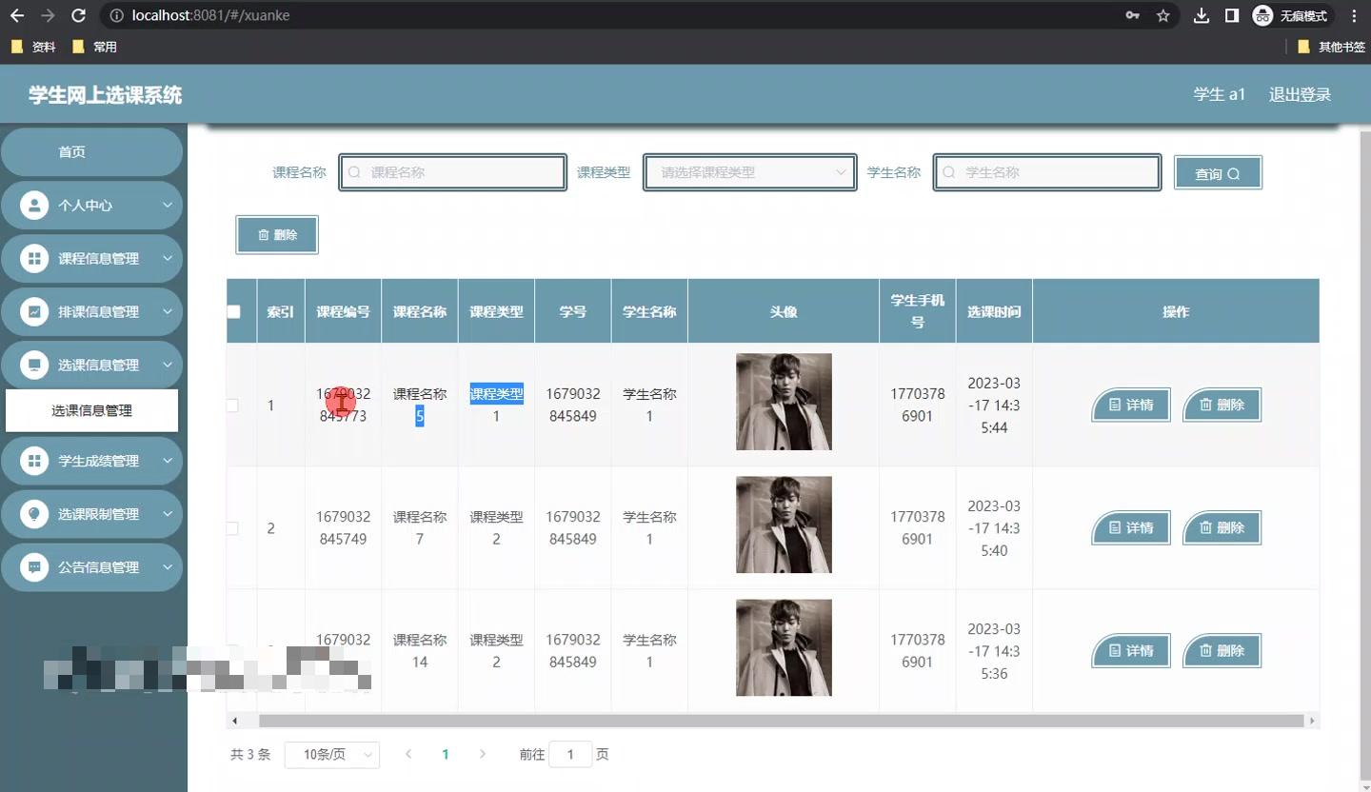Open the 请选择课程类型 dropdown
The height and width of the screenshot is (792, 1371).
(749, 172)
